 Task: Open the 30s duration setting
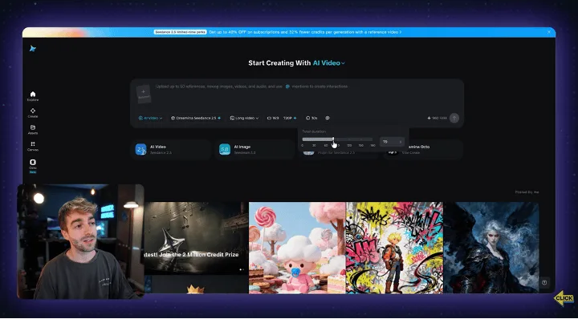point(311,118)
